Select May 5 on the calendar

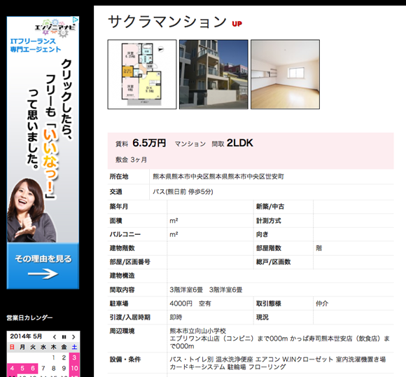pos(22,368)
